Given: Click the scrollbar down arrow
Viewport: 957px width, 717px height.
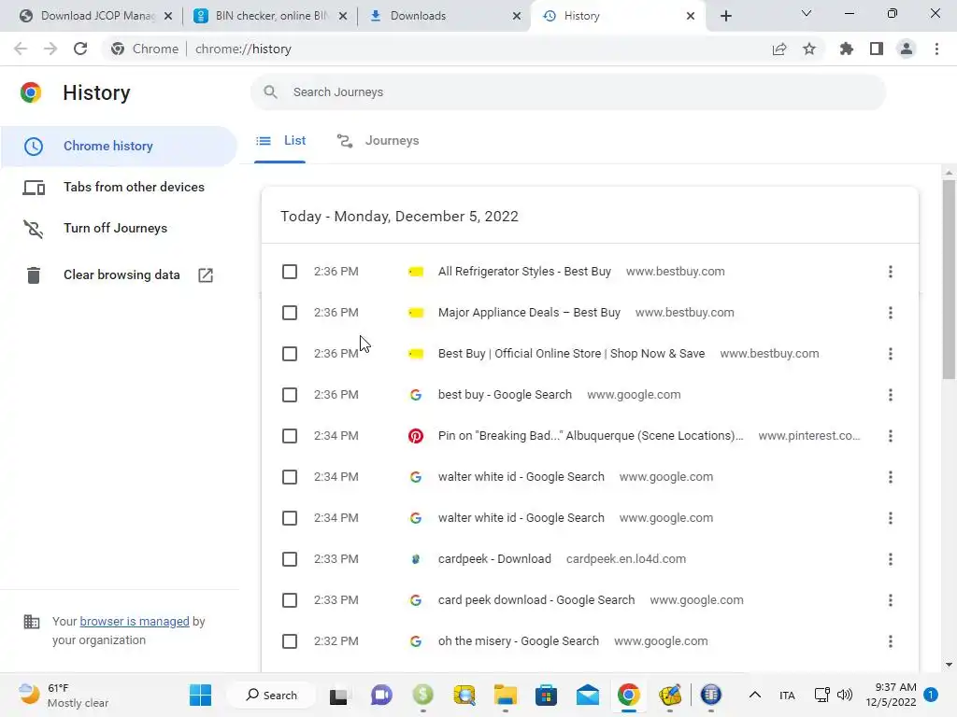Looking at the screenshot, I should click(x=949, y=665).
